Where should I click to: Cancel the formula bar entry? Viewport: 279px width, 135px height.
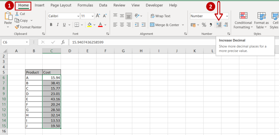click(43, 42)
